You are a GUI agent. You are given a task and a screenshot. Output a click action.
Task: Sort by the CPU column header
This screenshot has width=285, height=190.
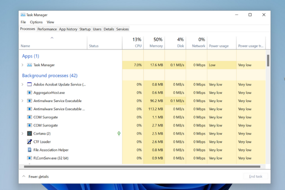pos(133,43)
